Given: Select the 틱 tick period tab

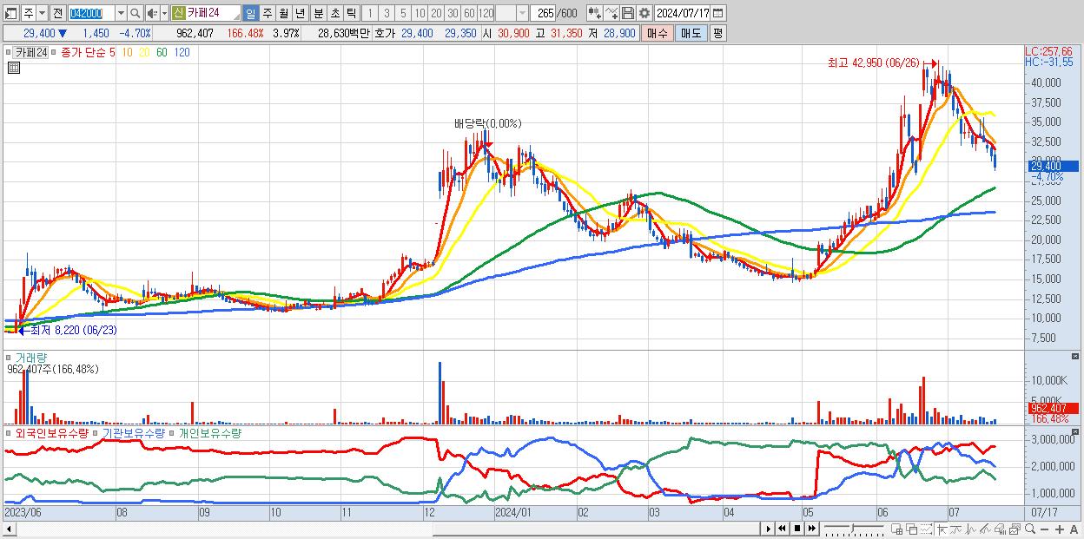Looking at the screenshot, I should pyautogui.click(x=351, y=13).
